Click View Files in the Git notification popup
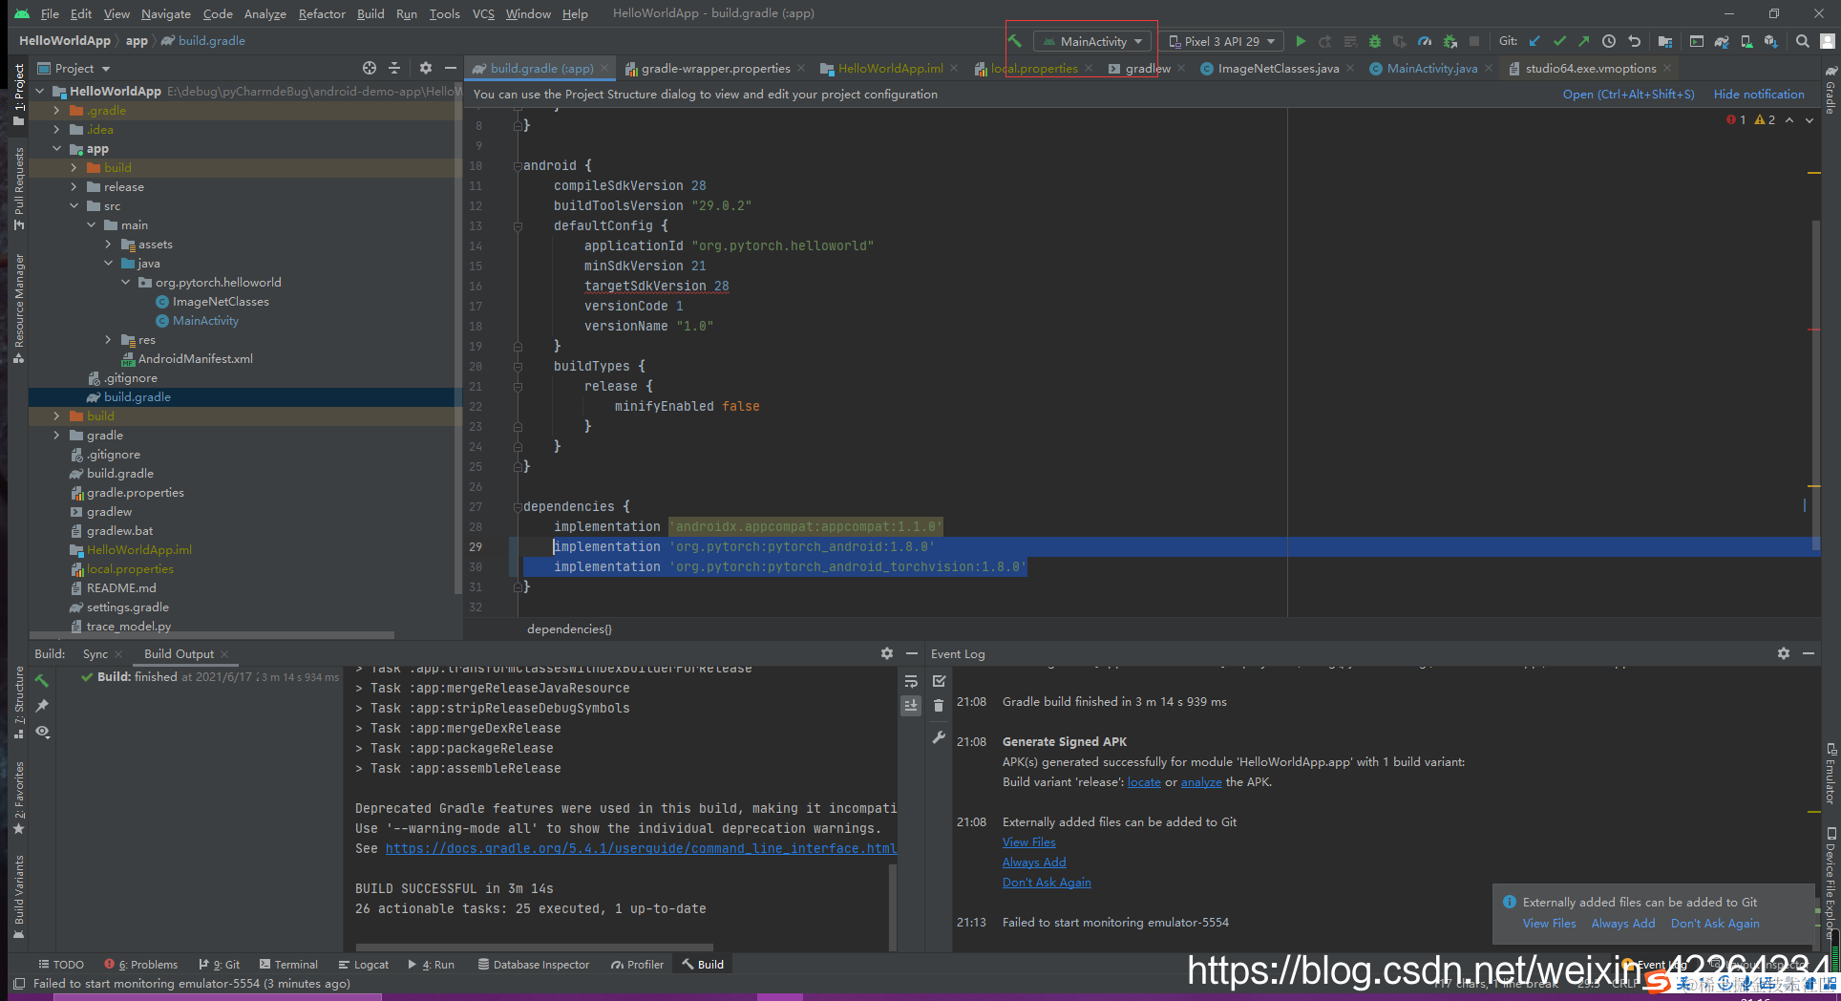Viewport: 1841px width, 1001px height. coord(1549,924)
